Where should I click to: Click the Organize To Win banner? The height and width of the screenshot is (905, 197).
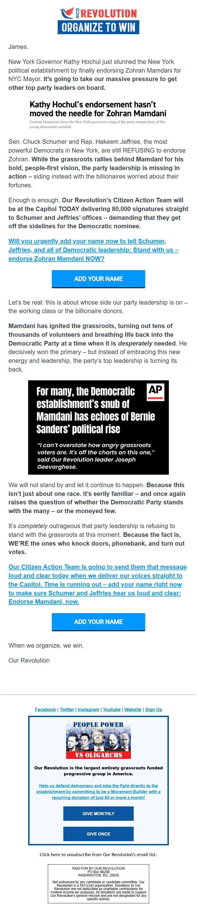pyautogui.click(x=98, y=27)
